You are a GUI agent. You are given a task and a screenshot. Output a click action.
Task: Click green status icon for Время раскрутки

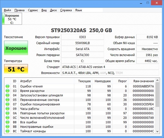[x=8, y=91]
